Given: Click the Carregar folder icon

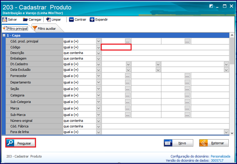Looking at the screenshot, I should 25,20.
